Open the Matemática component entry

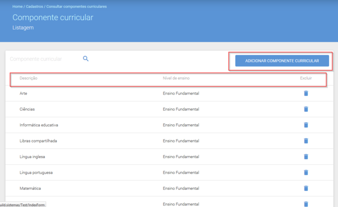(x=30, y=188)
